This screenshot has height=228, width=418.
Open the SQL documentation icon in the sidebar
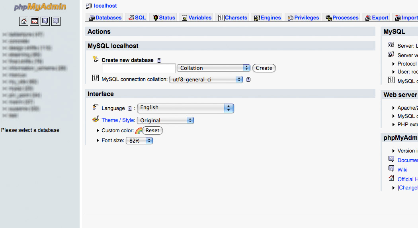click(56, 21)
